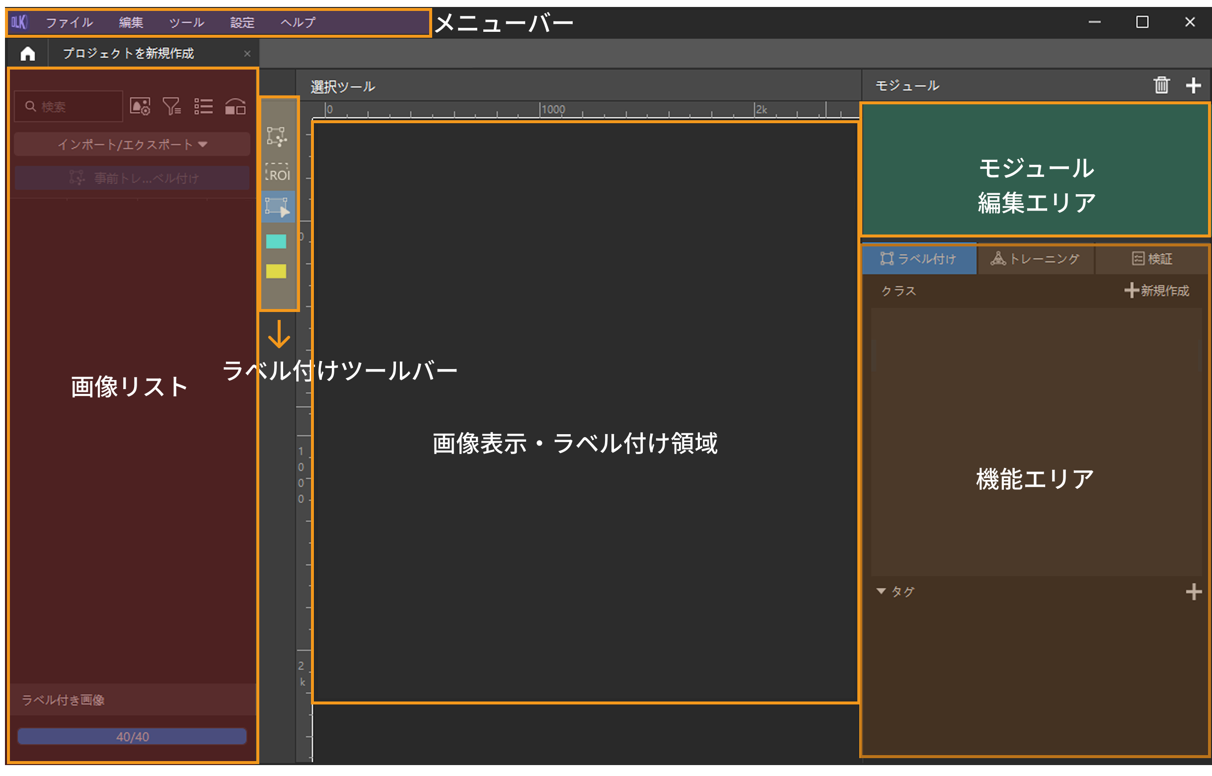The height and width of the screenshot is (776, 1212).
Task: Activate the selection tool icon
Action: click(x=278, y=207)
